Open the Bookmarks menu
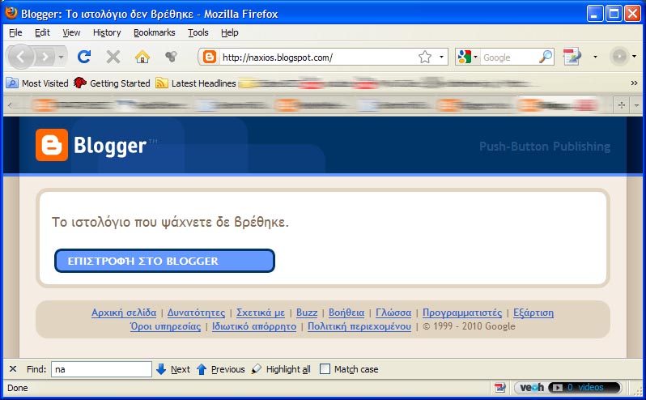The image size is (646, 400). tap(154, 32)
